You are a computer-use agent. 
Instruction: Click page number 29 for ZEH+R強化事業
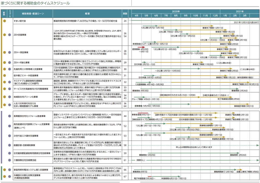pyautogui.click(x=125, y=63)
